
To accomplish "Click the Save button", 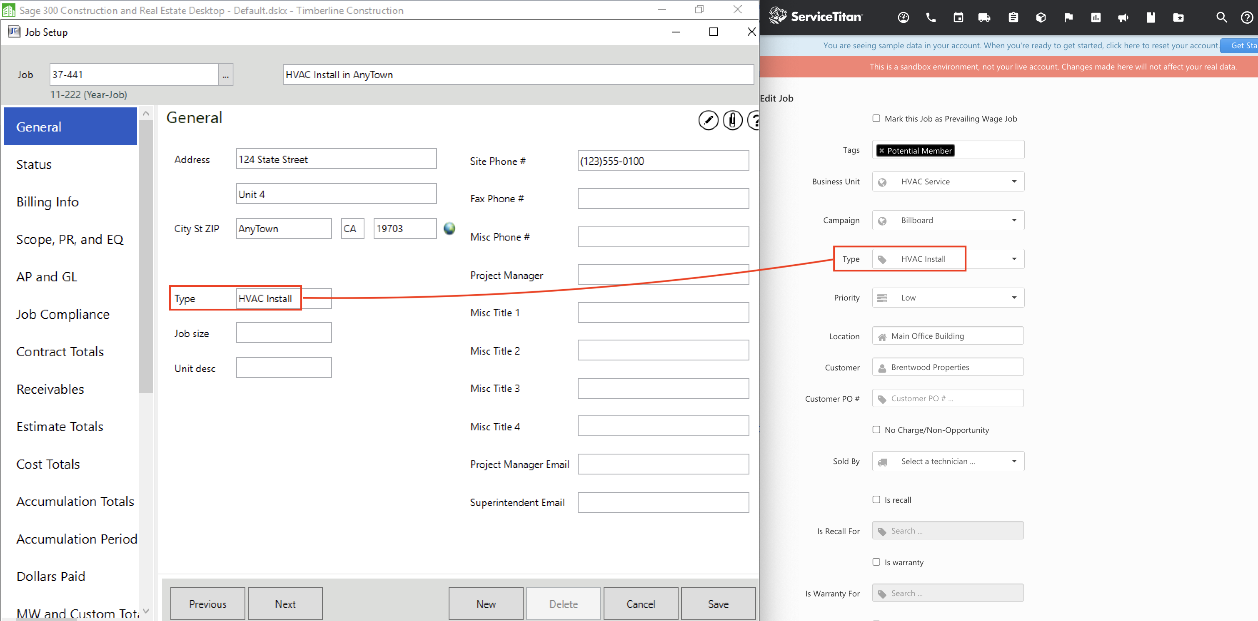I will (719, 604).
